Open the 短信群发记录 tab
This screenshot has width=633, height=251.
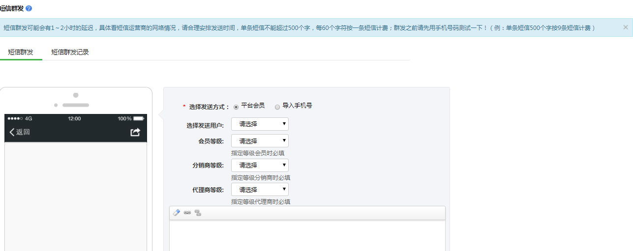pyautogui.click(x=70, y=52)
